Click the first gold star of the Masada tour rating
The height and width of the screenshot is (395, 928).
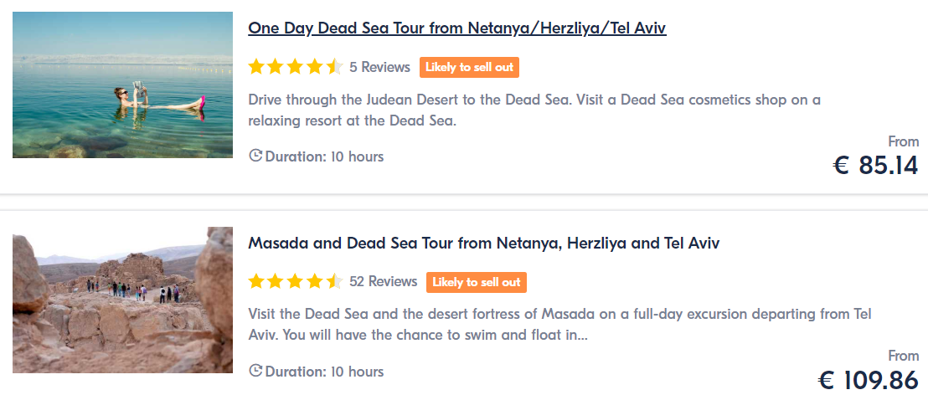255,281
